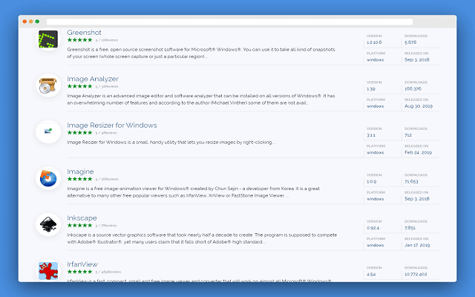Viewport: 475px width, 297px height.
Task: Open the Imagine title link
Action: pos(80,171)
